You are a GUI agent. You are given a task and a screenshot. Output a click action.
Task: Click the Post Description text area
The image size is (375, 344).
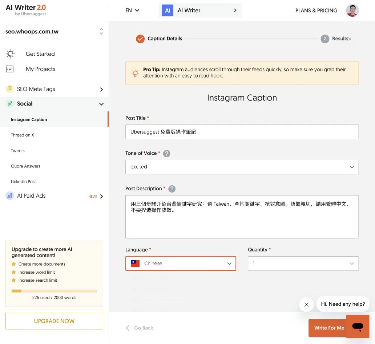click(242, 217)
